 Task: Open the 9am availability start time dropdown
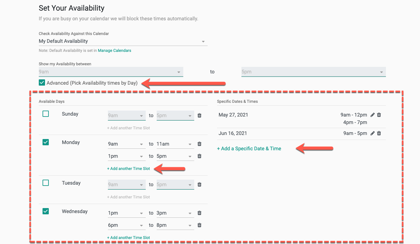[x=179, y=72]
